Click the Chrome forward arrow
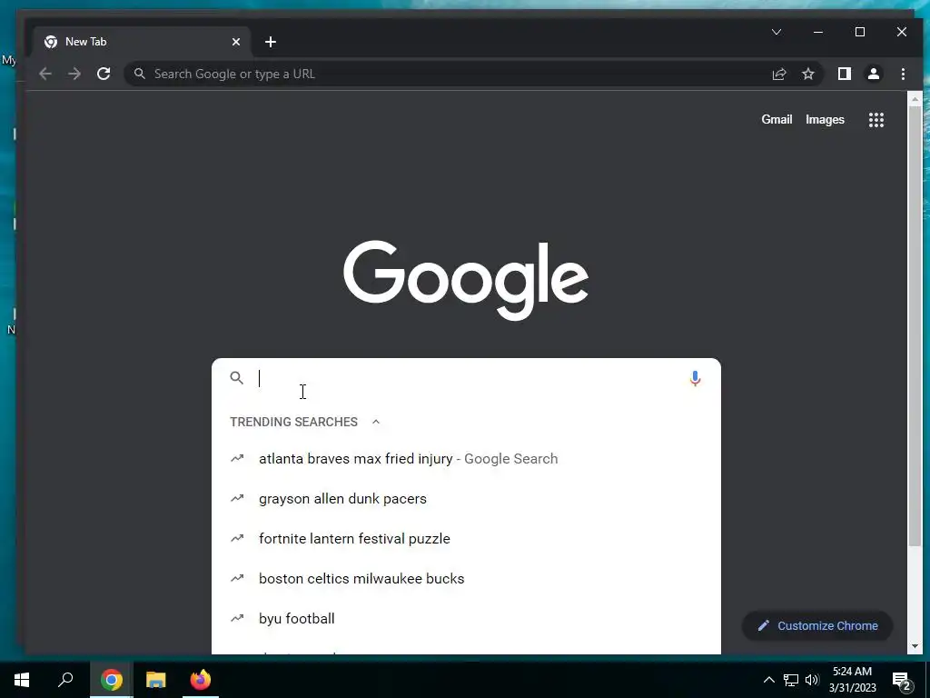The image size is (930, 698). (x=74, y=74)
